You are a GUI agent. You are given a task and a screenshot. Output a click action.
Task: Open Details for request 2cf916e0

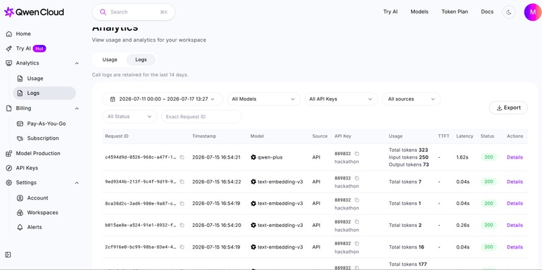tap(514, 247)
